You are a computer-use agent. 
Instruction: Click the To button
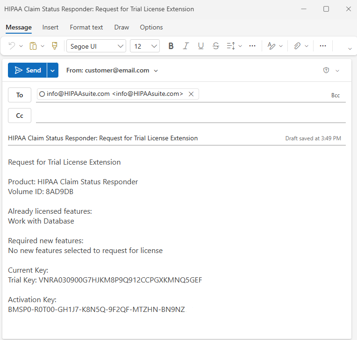coord(20,95)
